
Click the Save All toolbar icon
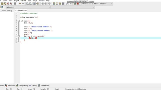click(5, 4)
